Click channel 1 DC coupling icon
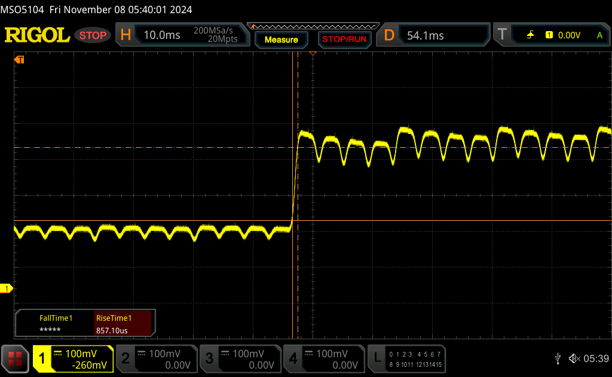 [x=58, y=354]
